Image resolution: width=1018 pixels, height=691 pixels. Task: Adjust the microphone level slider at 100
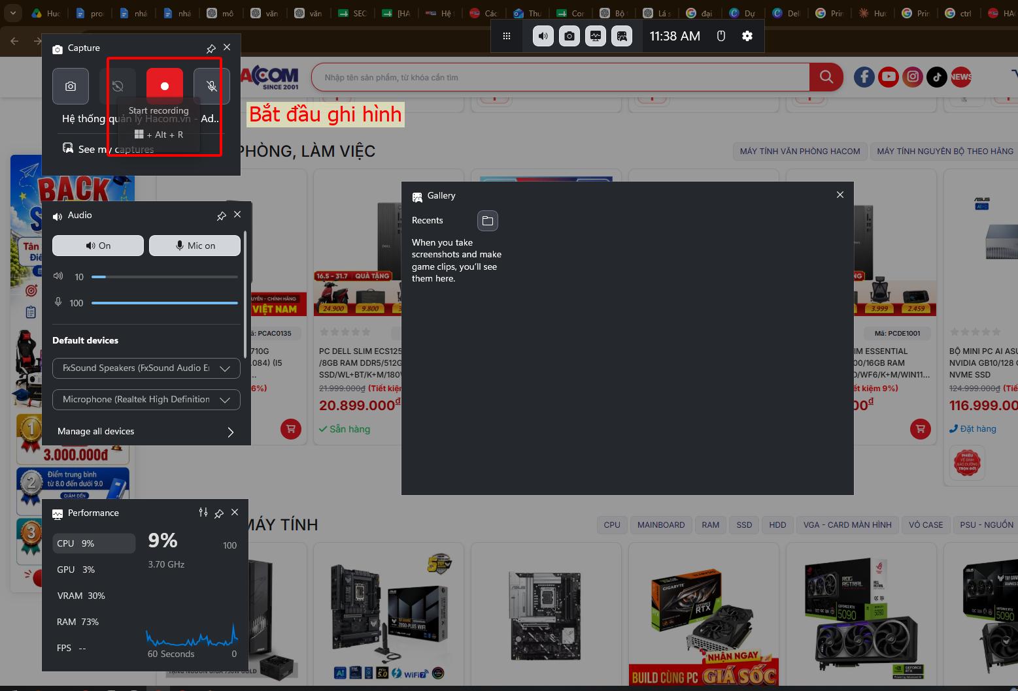[x=165, y=303]
